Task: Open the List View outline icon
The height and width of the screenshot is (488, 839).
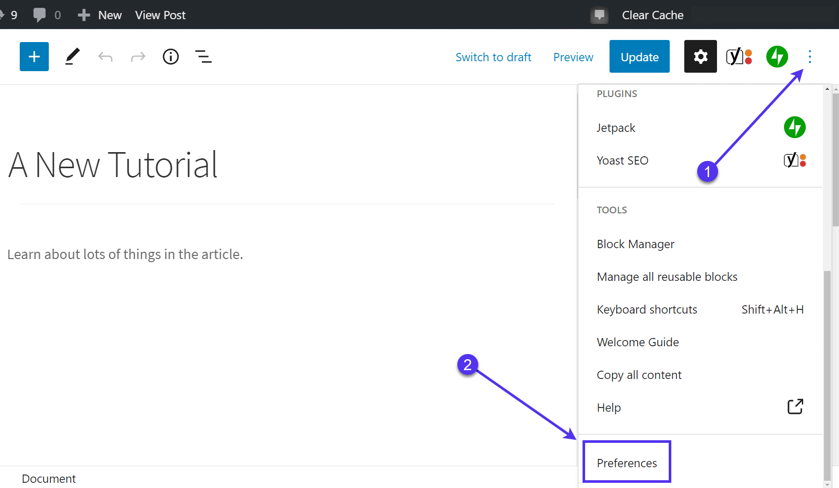Action: (x=203, y=57)
